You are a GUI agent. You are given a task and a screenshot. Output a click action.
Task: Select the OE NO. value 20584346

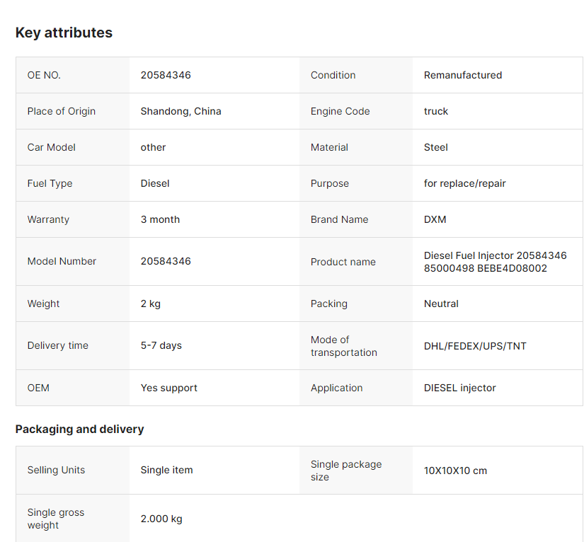[166, 75]
